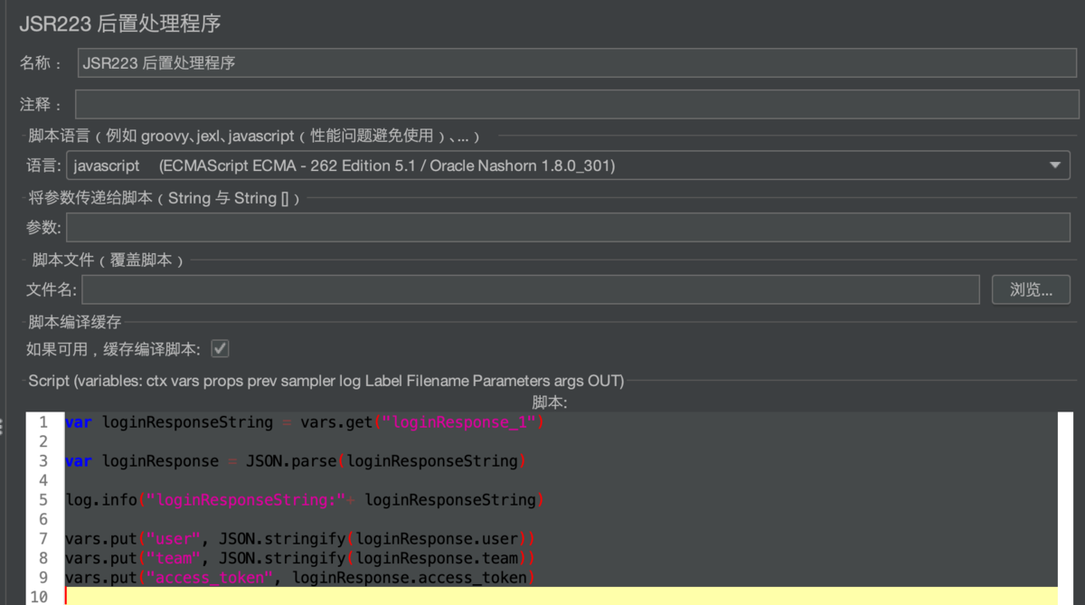Click the empty highlighted line 10
This screenshot has height=605, width=1085.
[x=561, y=596]
